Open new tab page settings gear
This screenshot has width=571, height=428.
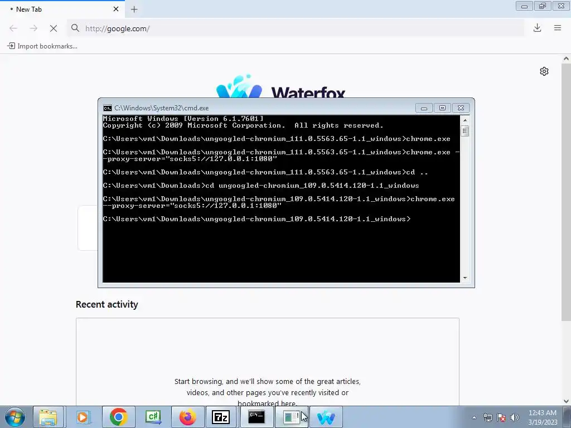click(544, 71)
